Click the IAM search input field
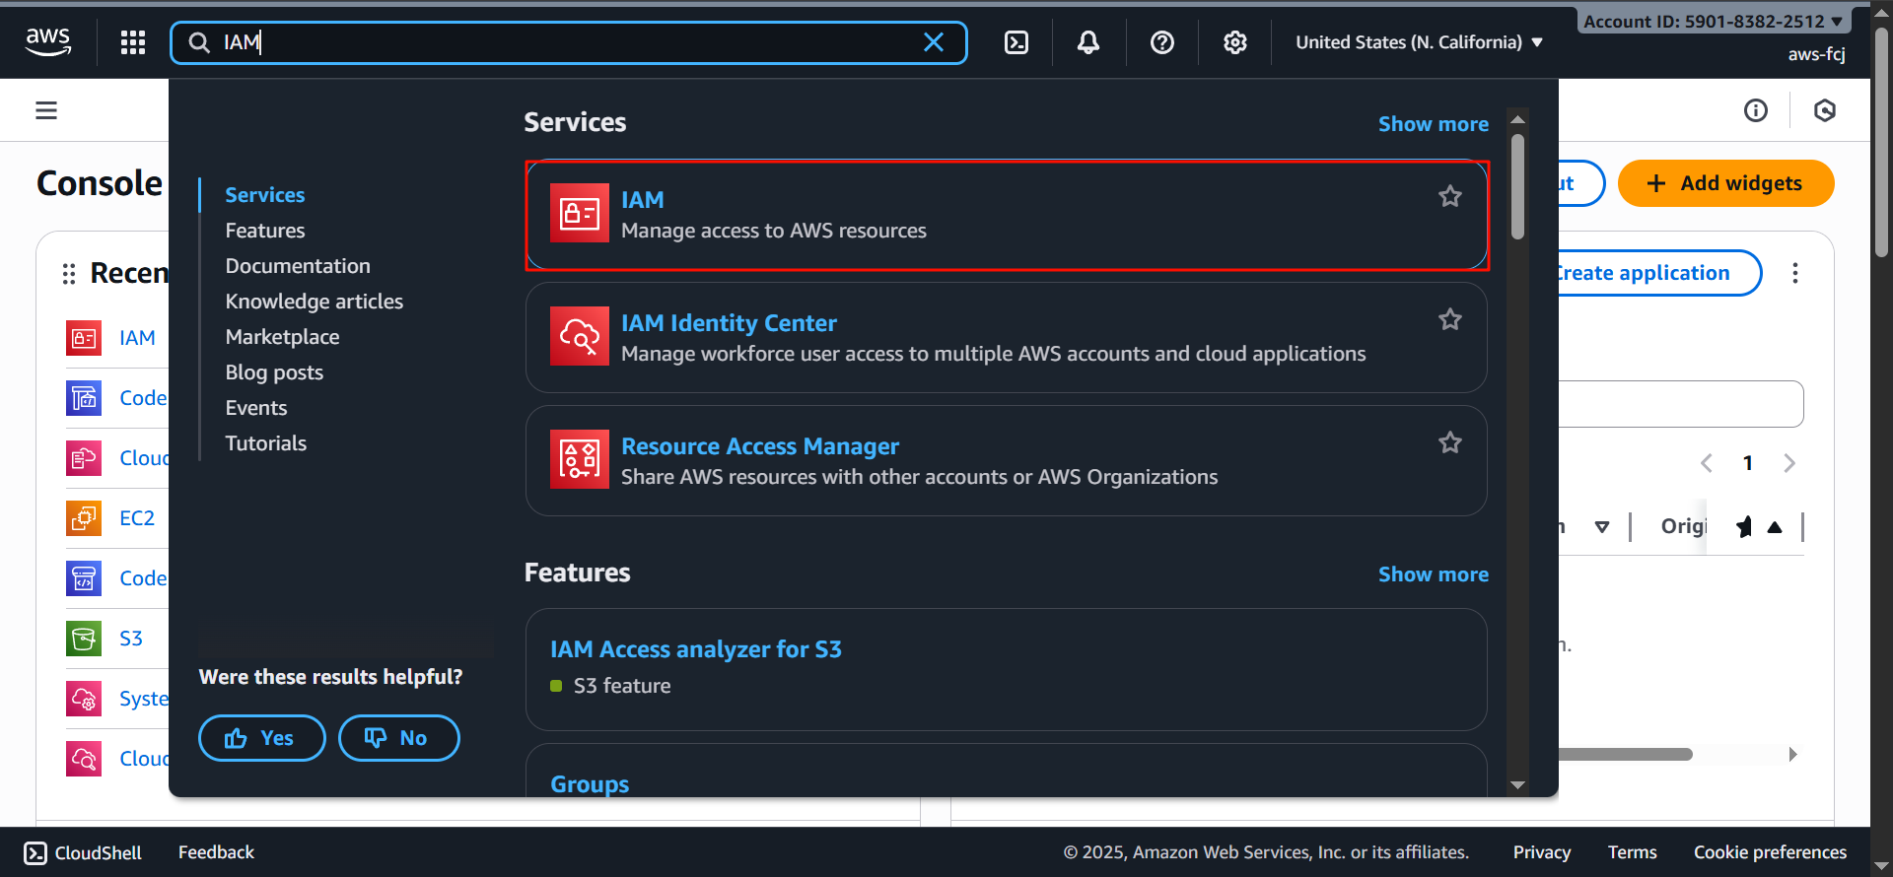The width and height of the screenshot is (1893, 877). click(x=569, y=42)
